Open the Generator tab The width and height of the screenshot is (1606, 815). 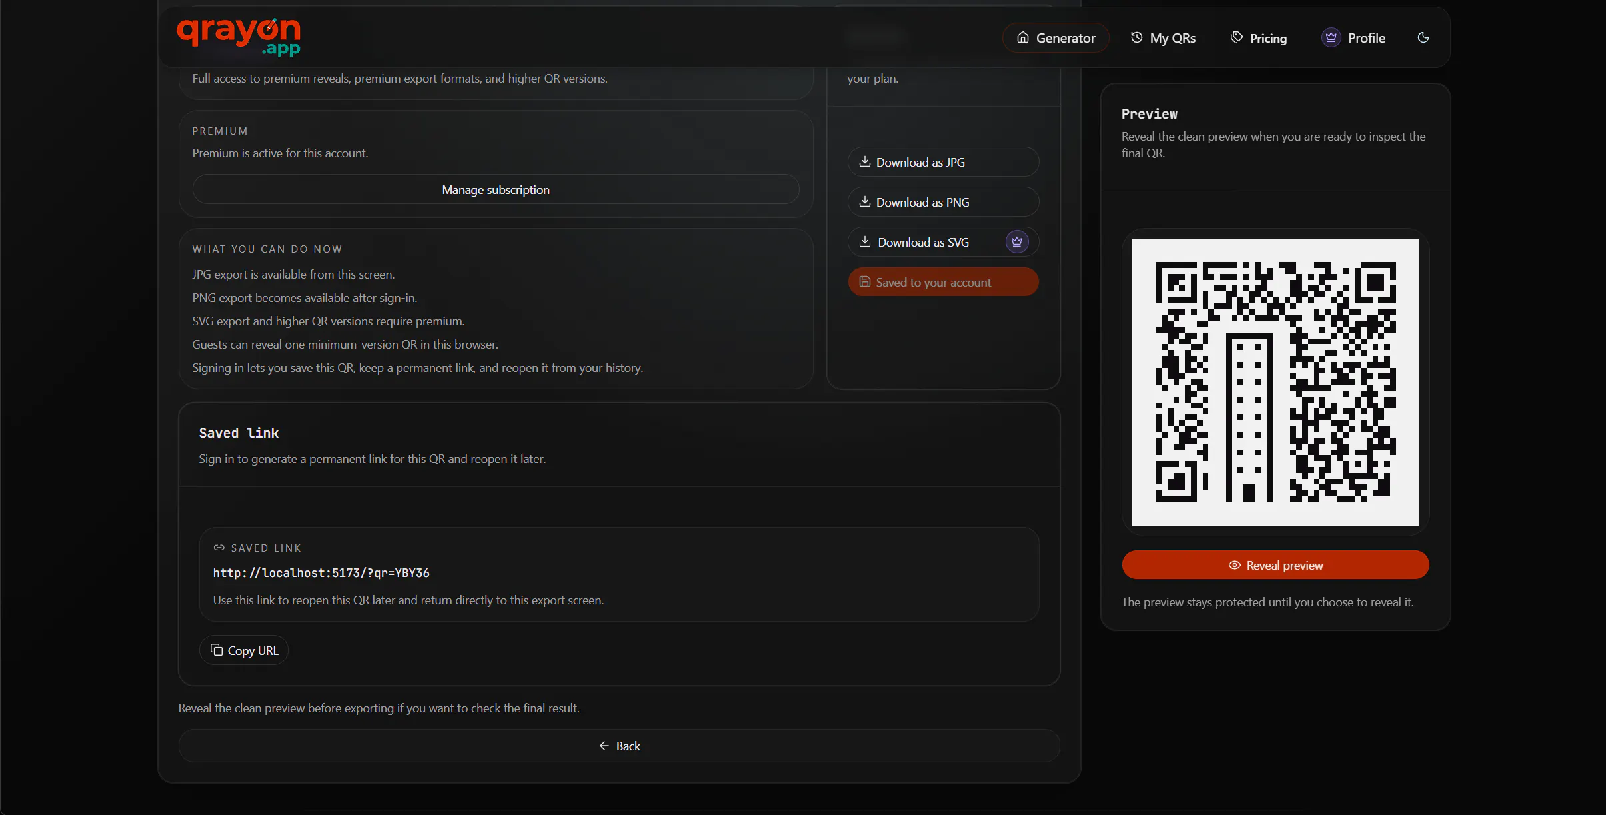tap(1056, 38)
